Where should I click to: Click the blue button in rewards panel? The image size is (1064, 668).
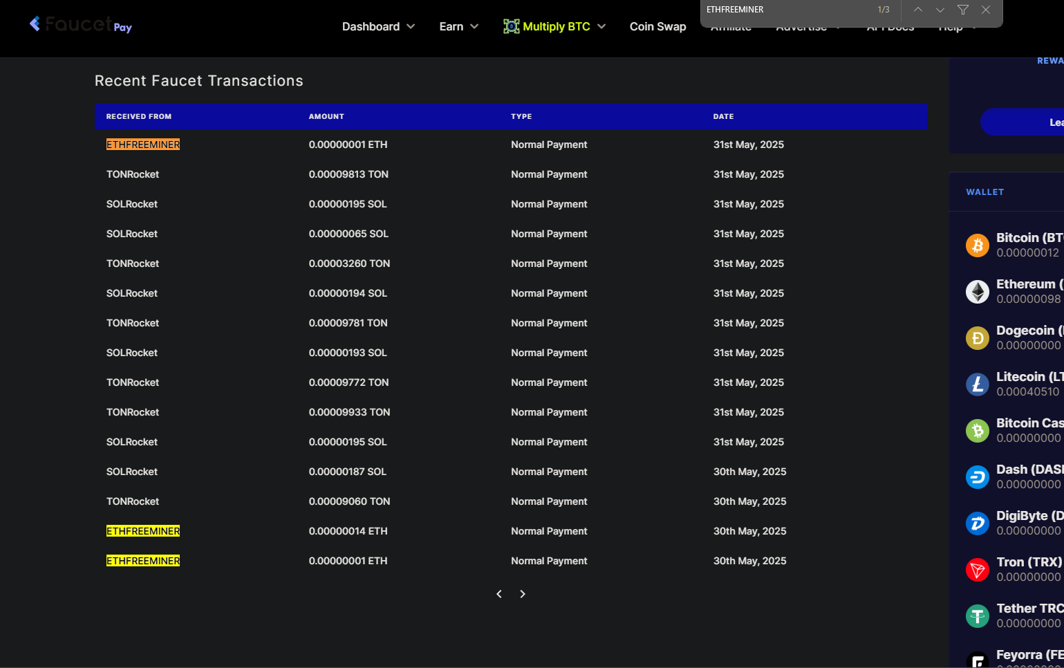[1023, 122]
